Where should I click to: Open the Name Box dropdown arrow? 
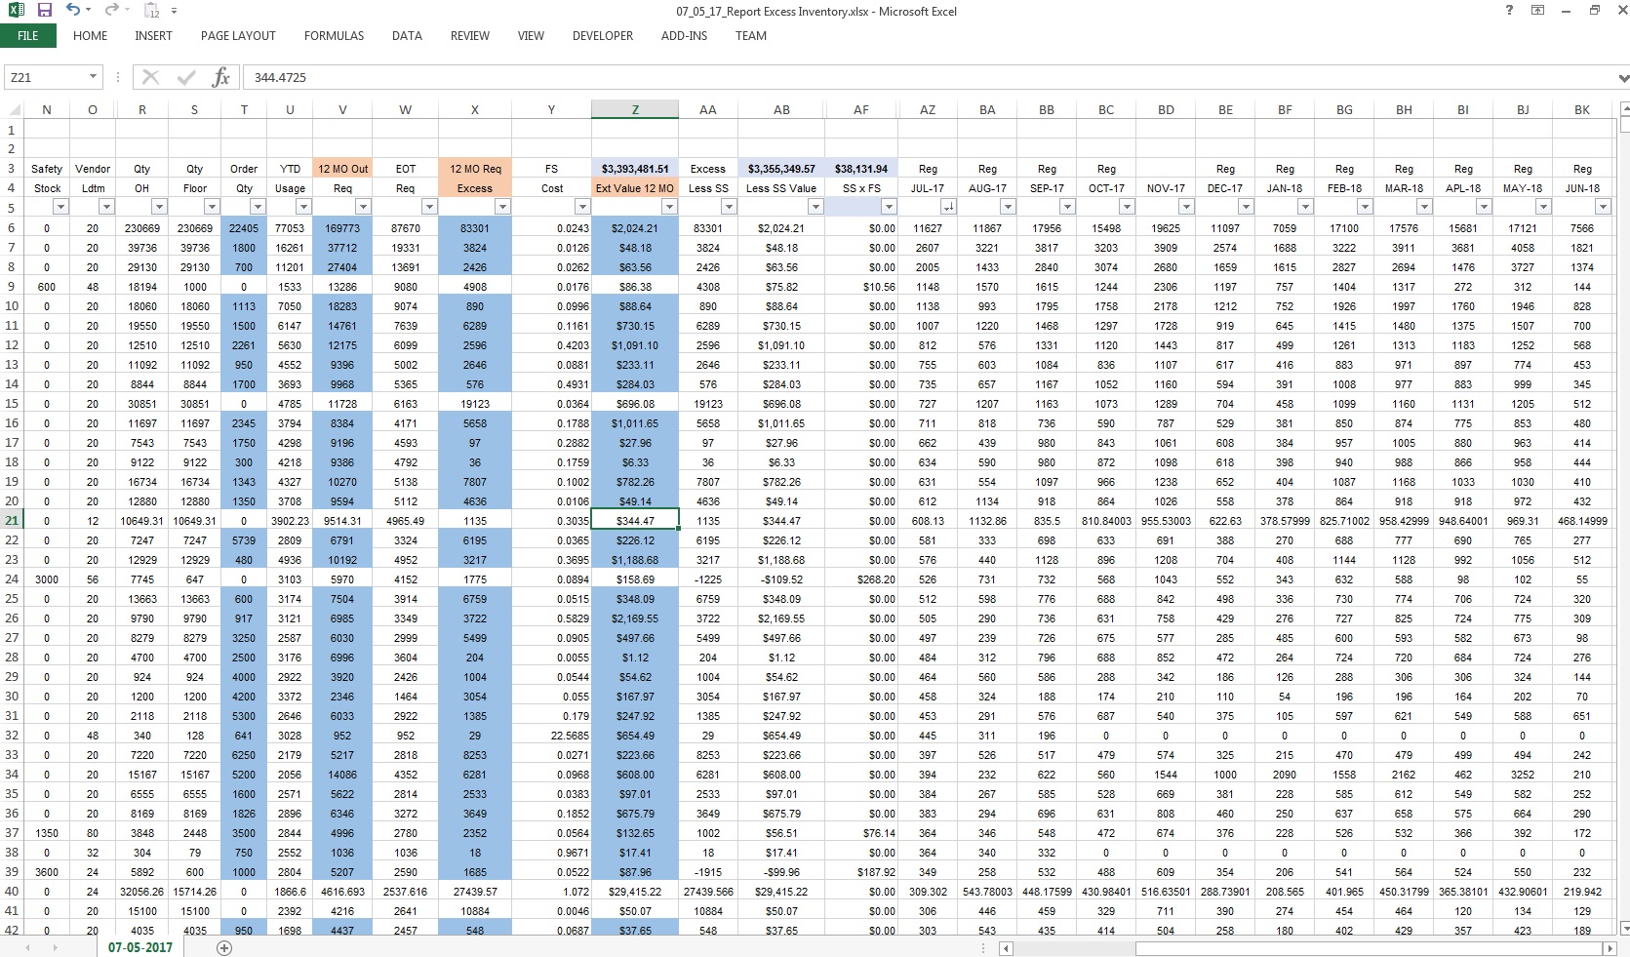point(94,77)
